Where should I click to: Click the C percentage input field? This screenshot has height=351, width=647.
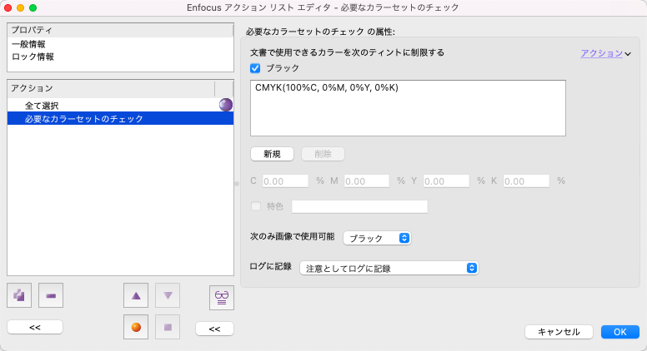point(286,180)
